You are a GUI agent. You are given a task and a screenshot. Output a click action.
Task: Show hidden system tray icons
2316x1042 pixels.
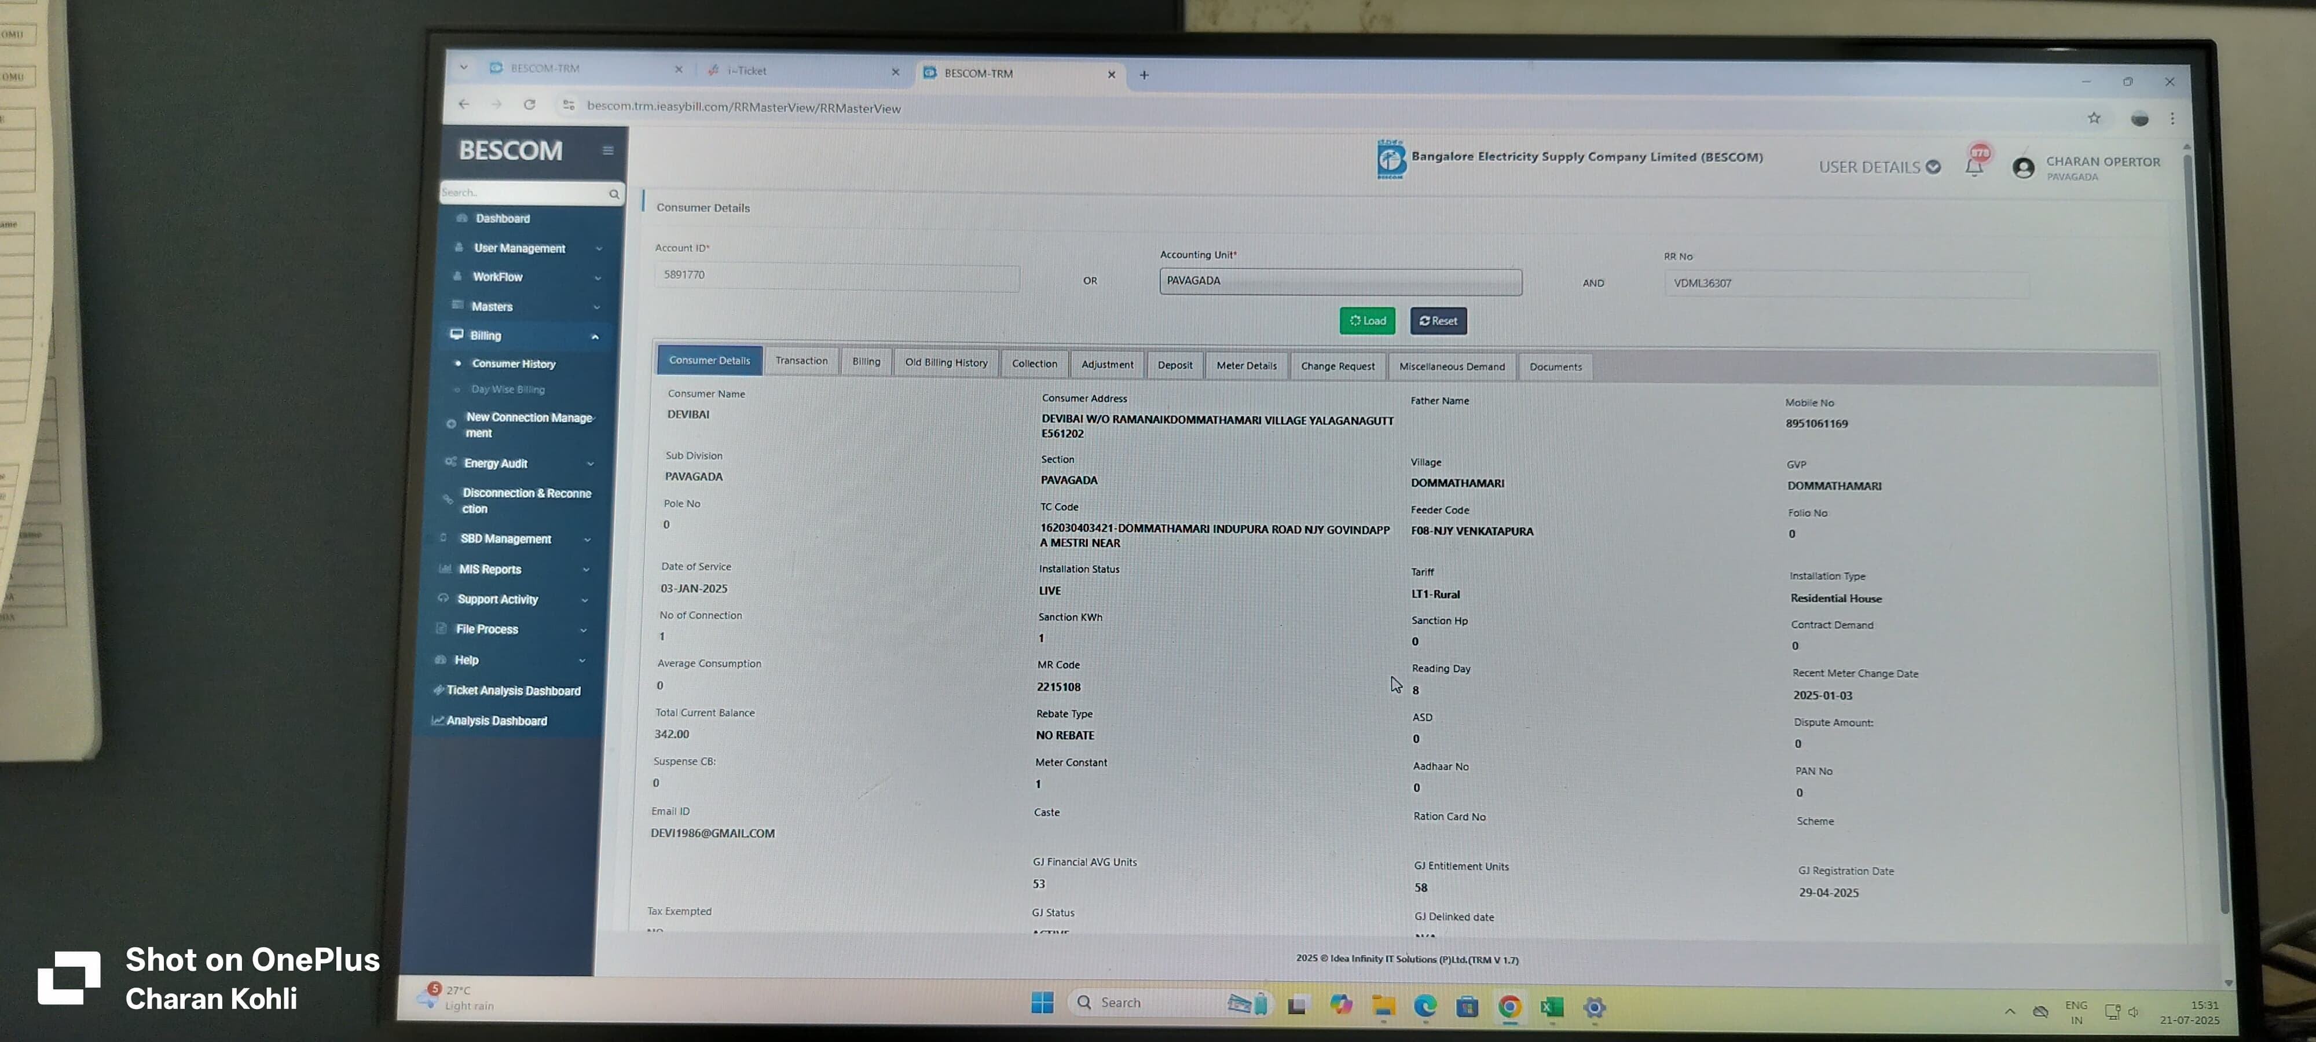tap(2009, 1011)
